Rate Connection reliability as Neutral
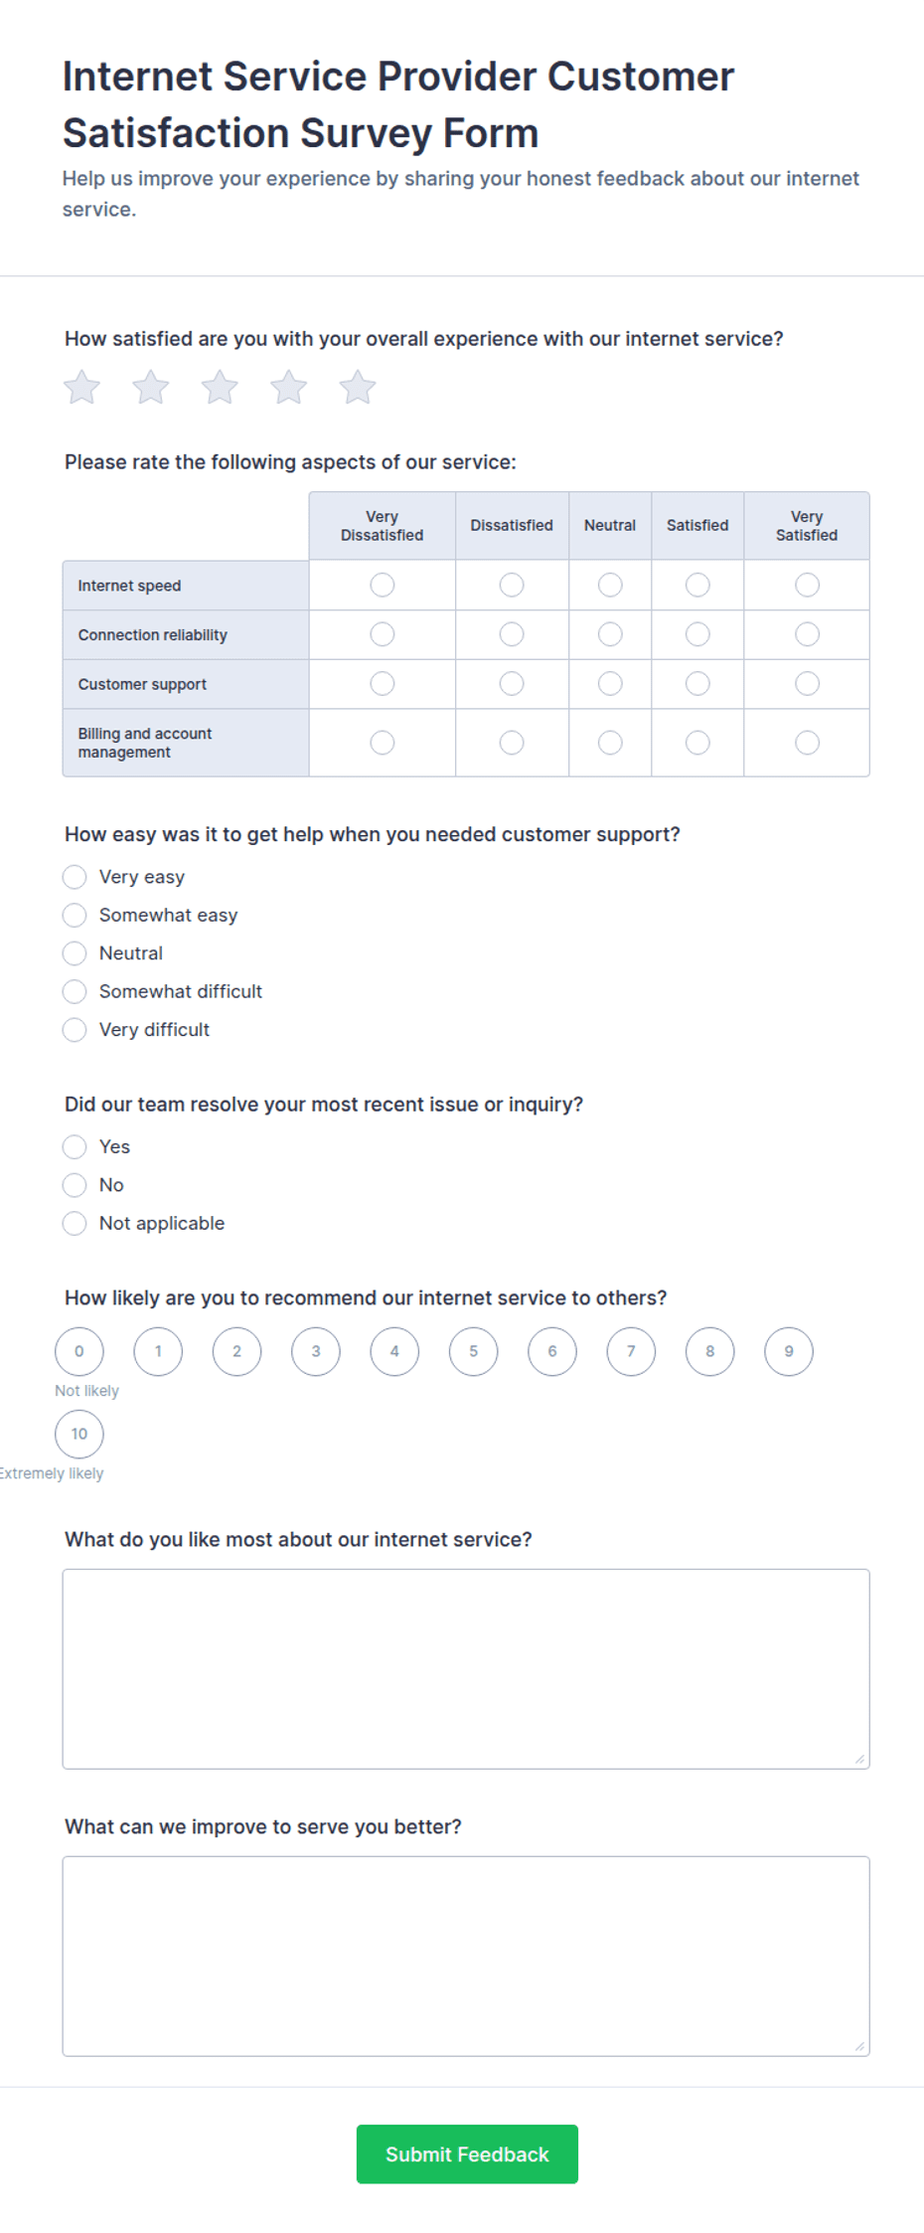The width and height of the screenshot is (924, 2233). (610, 634)
